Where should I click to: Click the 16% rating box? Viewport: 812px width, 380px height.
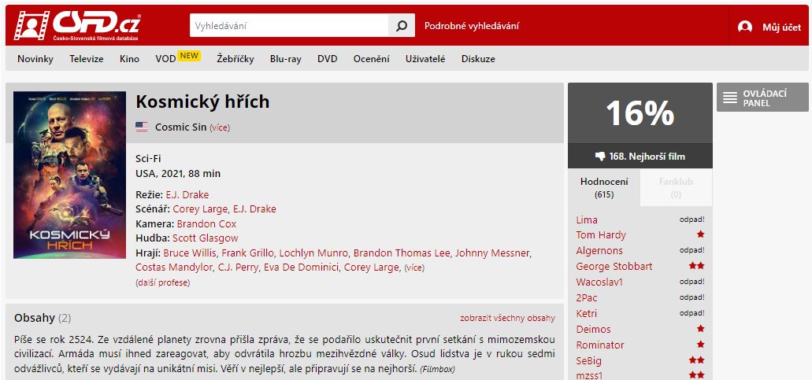click(x=640, y=113)
